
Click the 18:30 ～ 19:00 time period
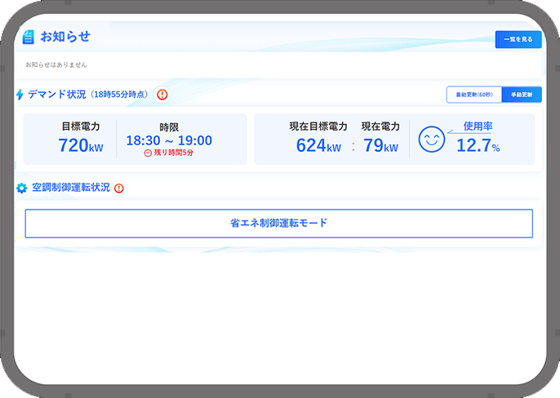pyautogui.click(x=169, y=140)
